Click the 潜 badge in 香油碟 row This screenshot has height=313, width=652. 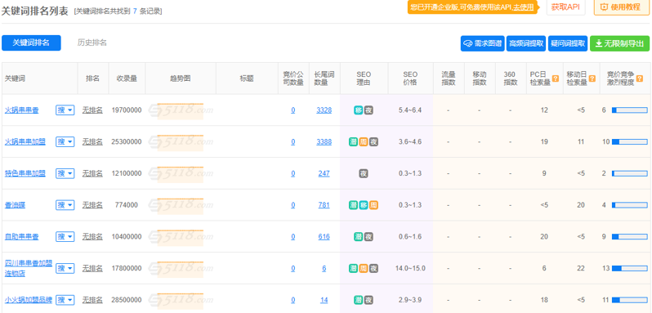pos(354,205)
